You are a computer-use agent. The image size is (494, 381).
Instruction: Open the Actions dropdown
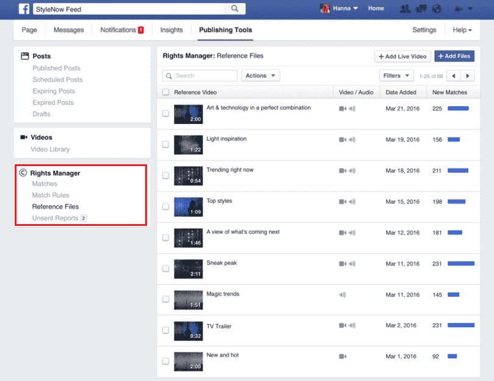point(260,75)
